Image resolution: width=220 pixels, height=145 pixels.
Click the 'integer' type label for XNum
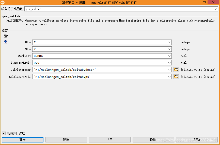[186, 42]
